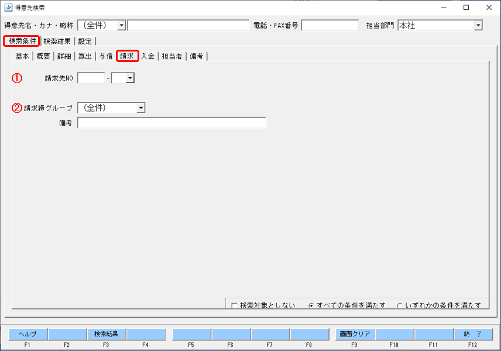
Task: Check the 検索対象としない checkbox
Action: (x=234, y=305)
